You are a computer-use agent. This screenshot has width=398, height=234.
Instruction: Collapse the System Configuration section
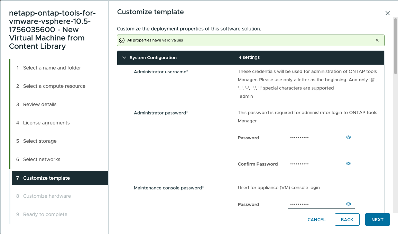[x=124, y=58]
